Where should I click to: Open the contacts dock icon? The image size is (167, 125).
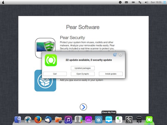pos(78,120)
